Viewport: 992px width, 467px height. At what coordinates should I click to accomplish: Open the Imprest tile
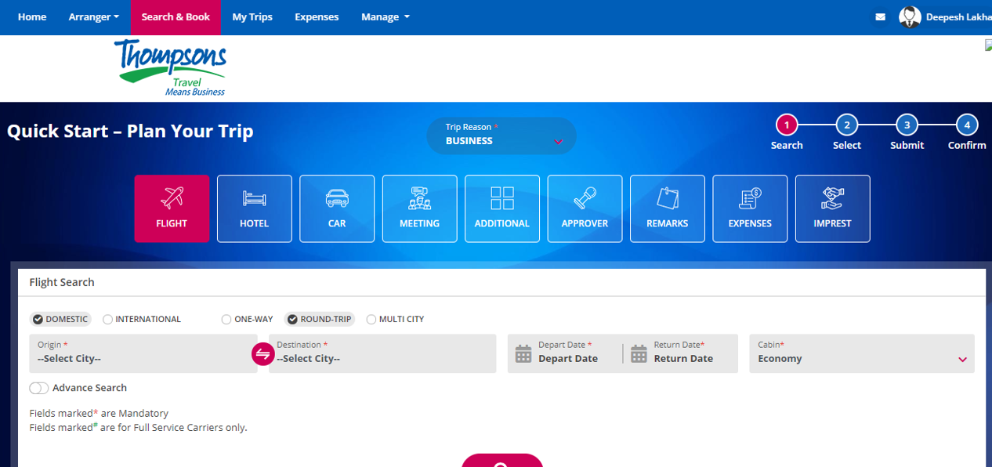tap(833, 208)
